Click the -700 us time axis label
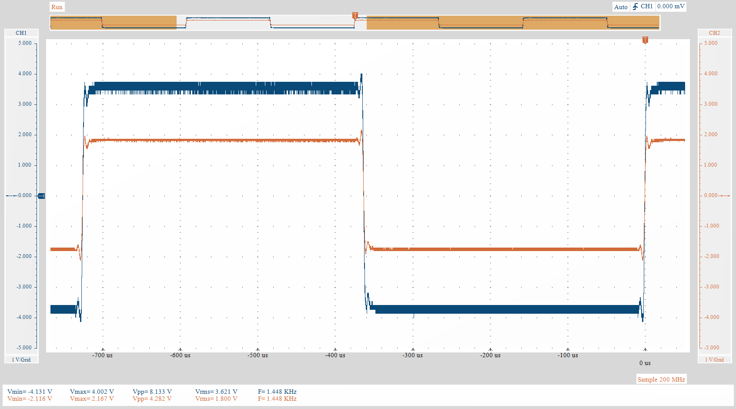This screenshot has height=409, width=736. click(x=102, y=355)
